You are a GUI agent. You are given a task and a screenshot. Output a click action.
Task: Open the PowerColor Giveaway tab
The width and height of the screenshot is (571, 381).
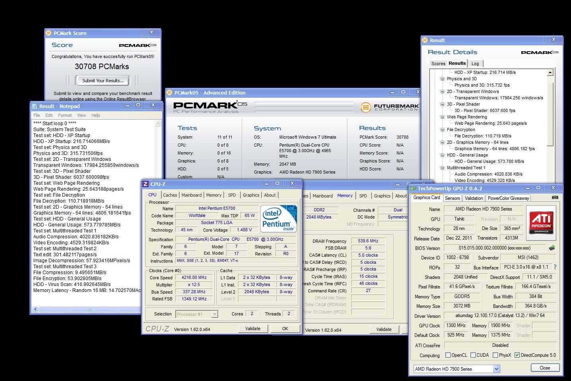[x=508, y=198]
